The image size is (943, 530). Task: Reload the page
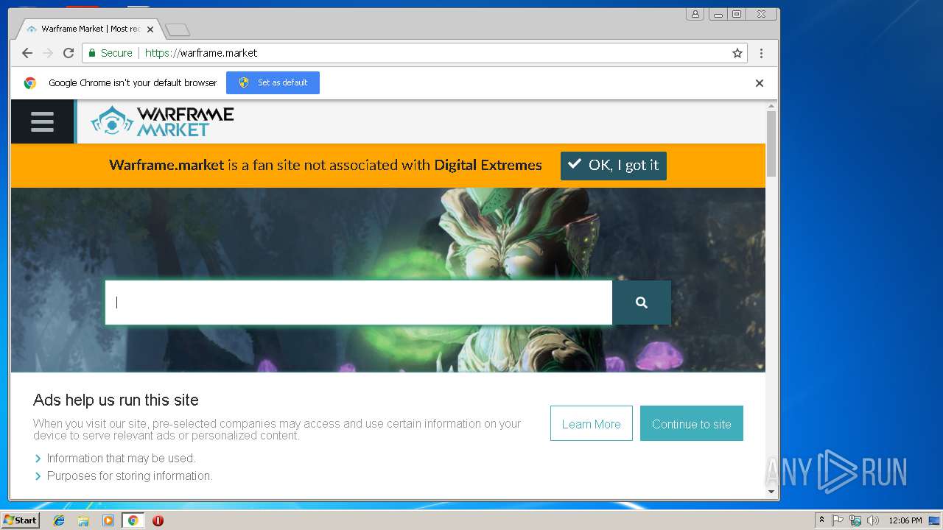pyautogui.click(x=69, y=53)
